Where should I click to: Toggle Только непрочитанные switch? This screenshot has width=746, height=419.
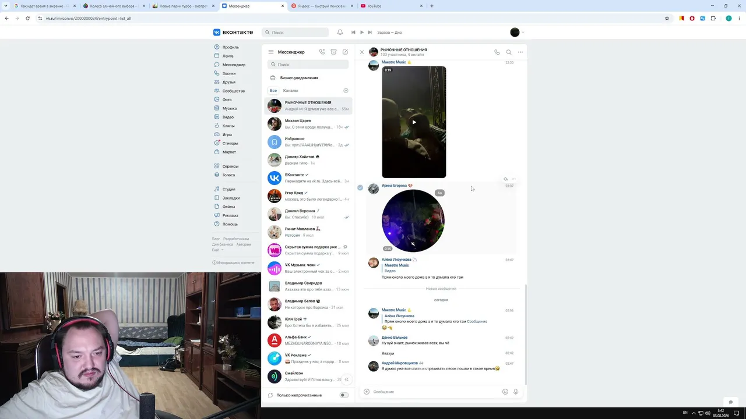tap(344, 395)
